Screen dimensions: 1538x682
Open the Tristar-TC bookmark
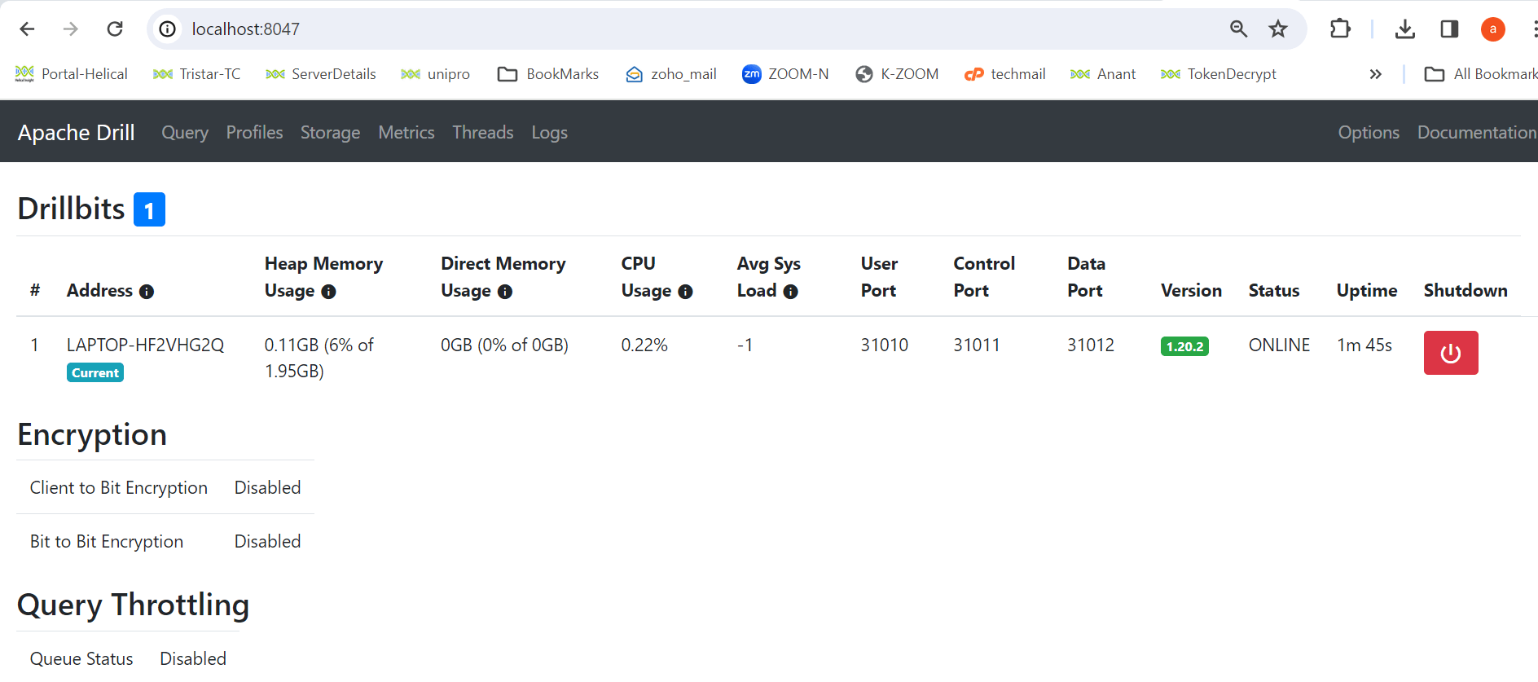(196, 74)
